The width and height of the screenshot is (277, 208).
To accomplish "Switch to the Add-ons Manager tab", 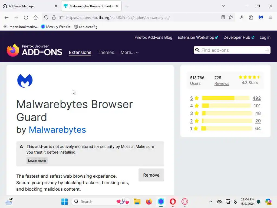I will (30, 6).
